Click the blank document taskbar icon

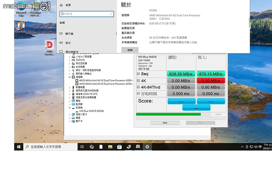101,147
